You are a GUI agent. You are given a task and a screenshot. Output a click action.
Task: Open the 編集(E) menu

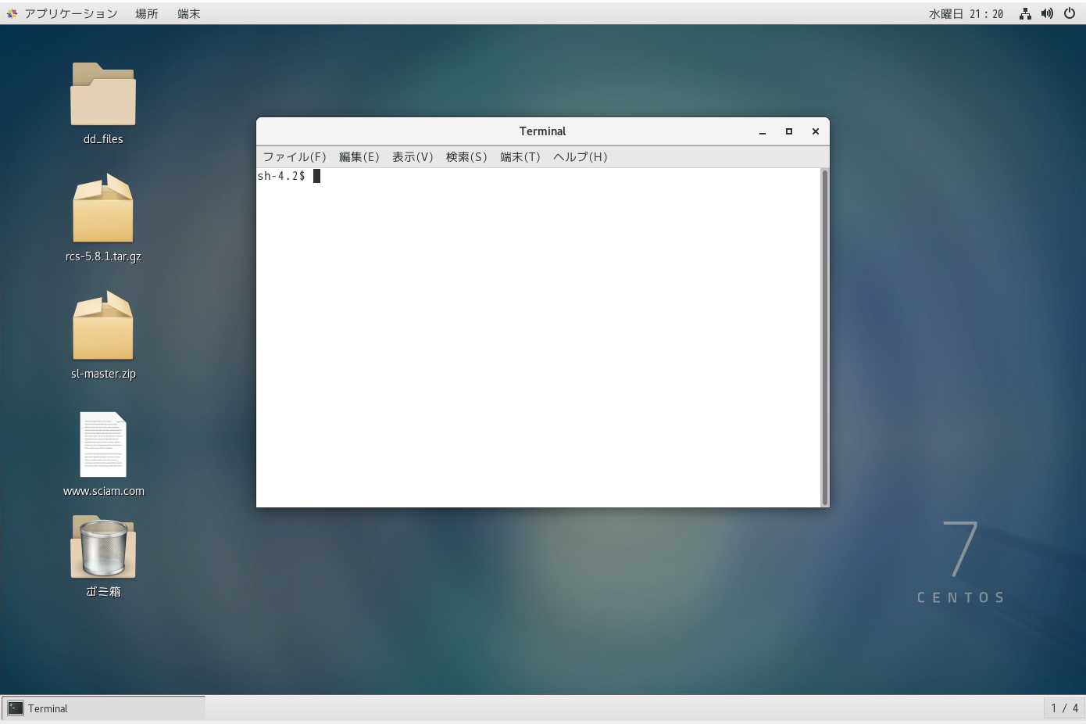(359, 157)
